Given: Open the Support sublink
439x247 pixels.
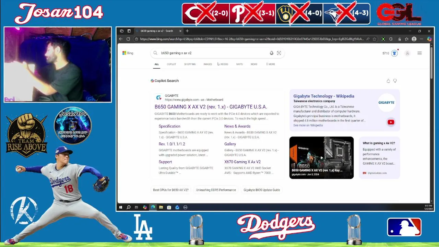Looking at the screenshot, I should point(165,162).
